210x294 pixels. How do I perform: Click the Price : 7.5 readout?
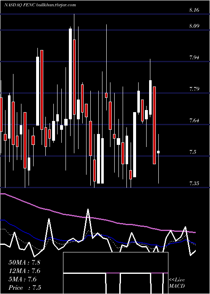coord(25,288)
